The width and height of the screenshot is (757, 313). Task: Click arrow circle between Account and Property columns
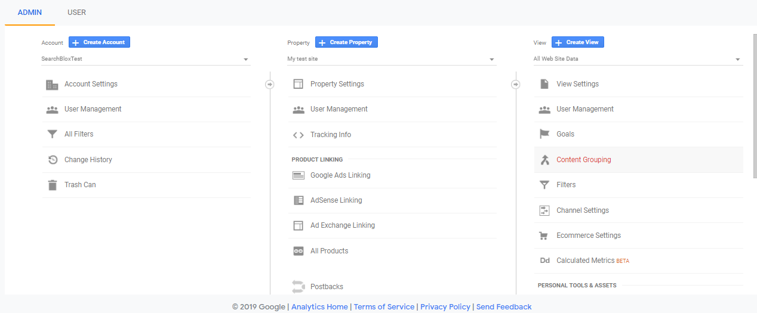[270, 84]
